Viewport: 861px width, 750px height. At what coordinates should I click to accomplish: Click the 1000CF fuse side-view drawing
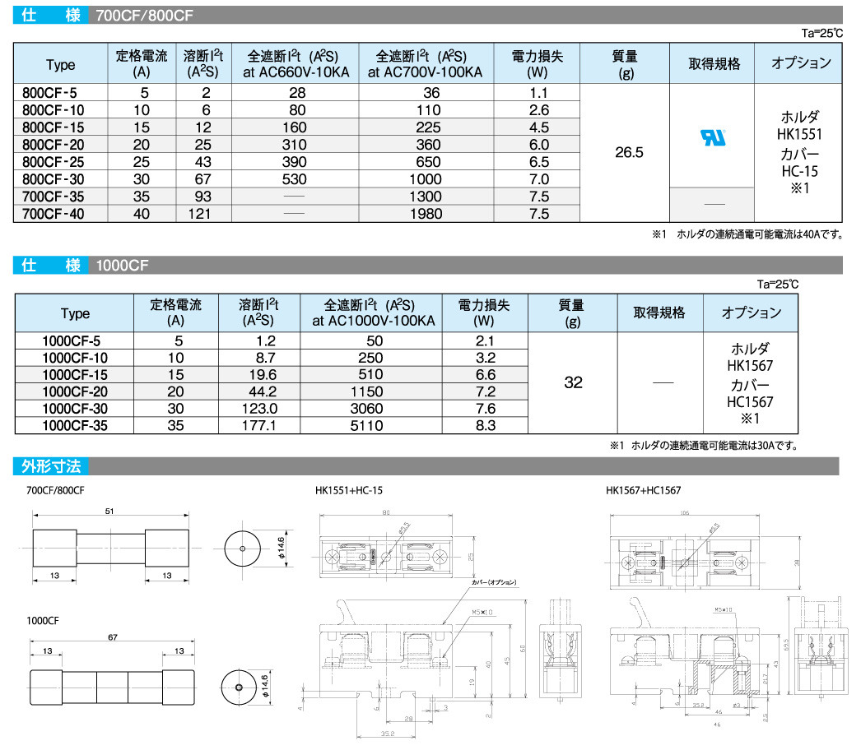coord(112,687)
